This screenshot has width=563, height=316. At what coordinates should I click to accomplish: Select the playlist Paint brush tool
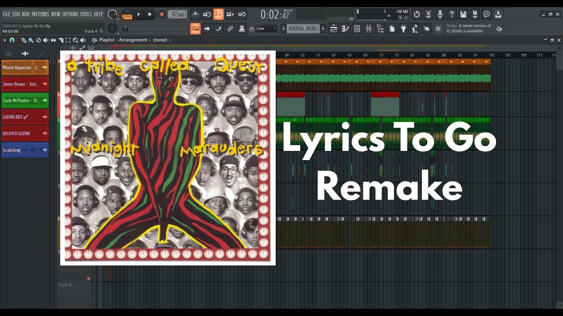(x=31, y=40)
